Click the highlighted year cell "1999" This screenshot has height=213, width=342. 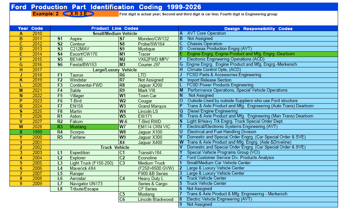coord(37,132)
